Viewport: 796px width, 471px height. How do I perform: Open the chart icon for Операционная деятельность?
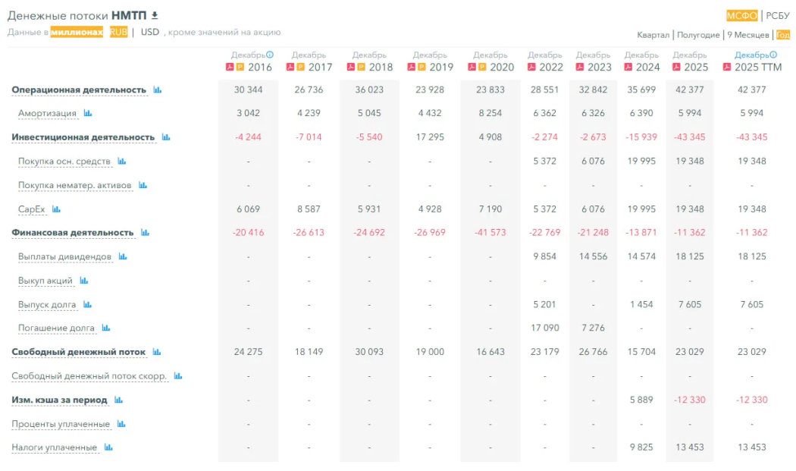pos(158,89)
